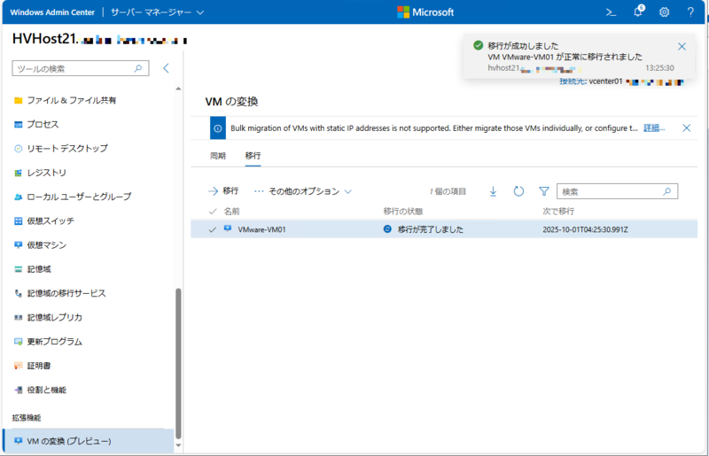Switch to 移行 tab

point(253,156)
